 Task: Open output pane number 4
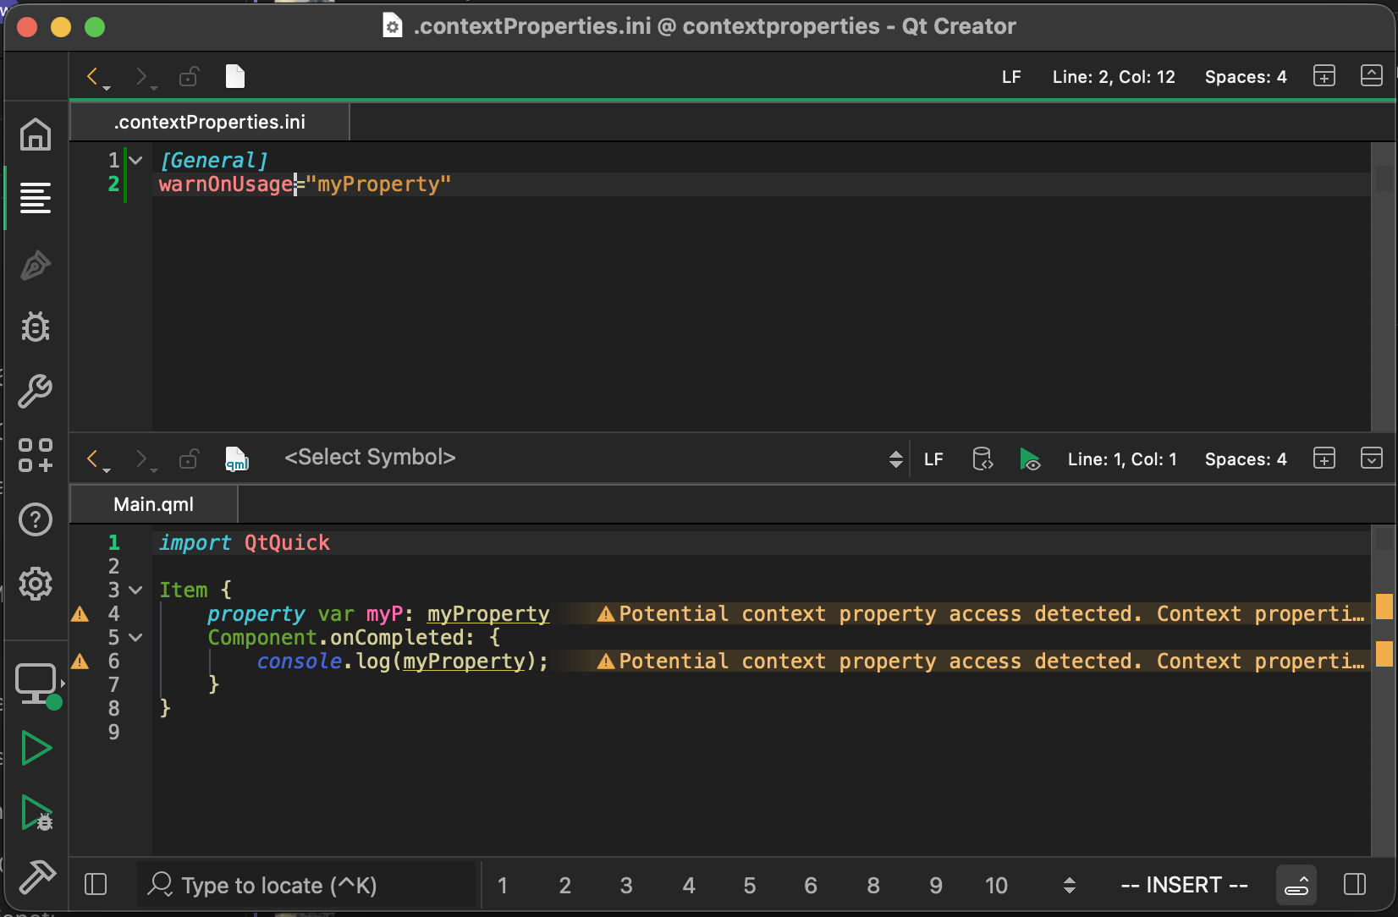tap(688, 885)
